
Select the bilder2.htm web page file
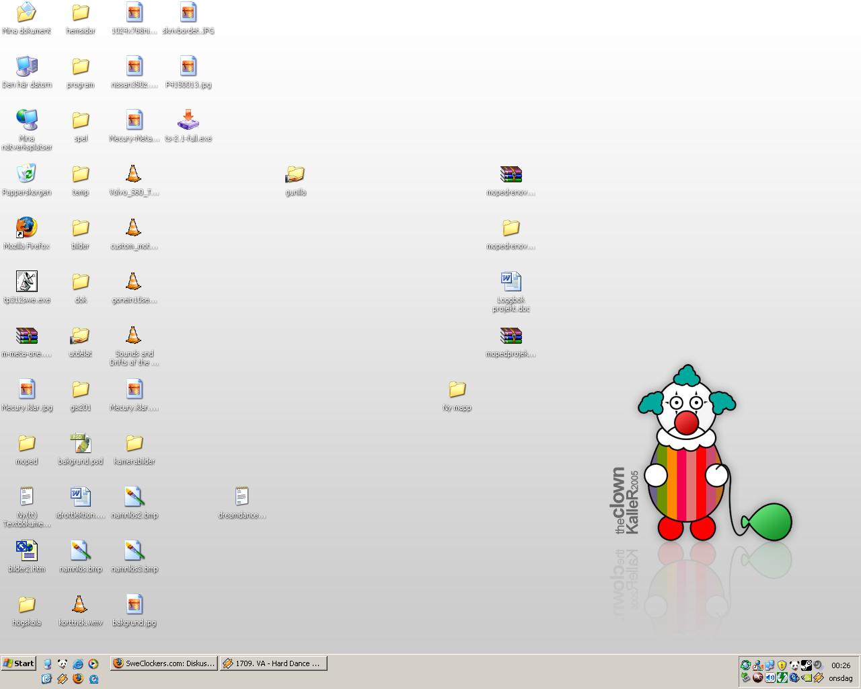(x=26, y=556)
